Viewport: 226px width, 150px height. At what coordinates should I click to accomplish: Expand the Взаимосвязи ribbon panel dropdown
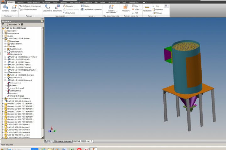[66, 16]
